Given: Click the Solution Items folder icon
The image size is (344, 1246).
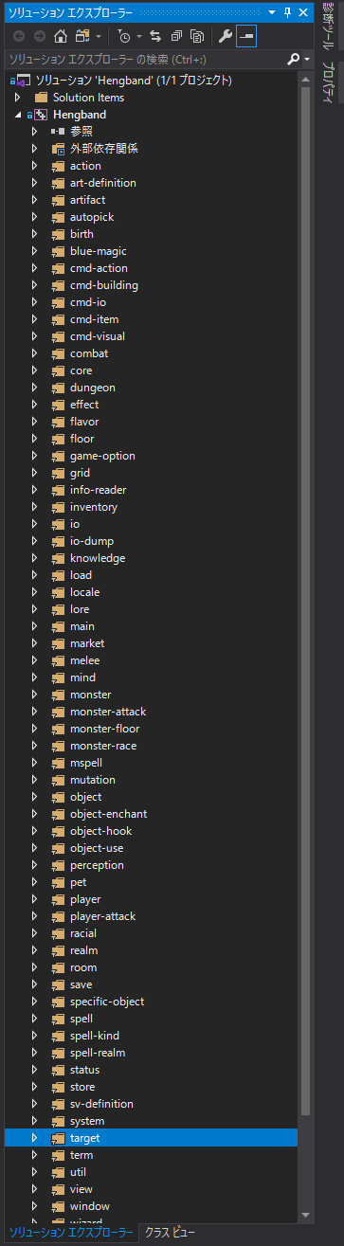Looking at the screenshot, I should pyautogui.click(x=41, y=98).
